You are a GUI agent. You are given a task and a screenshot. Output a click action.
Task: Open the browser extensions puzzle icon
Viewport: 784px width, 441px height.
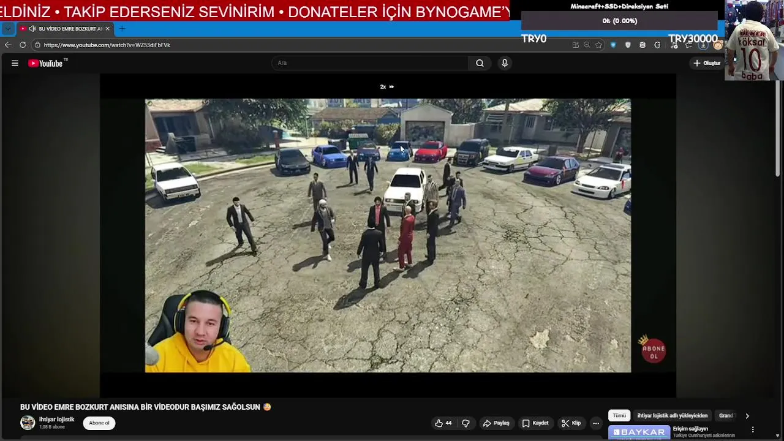tap(657, 45)
